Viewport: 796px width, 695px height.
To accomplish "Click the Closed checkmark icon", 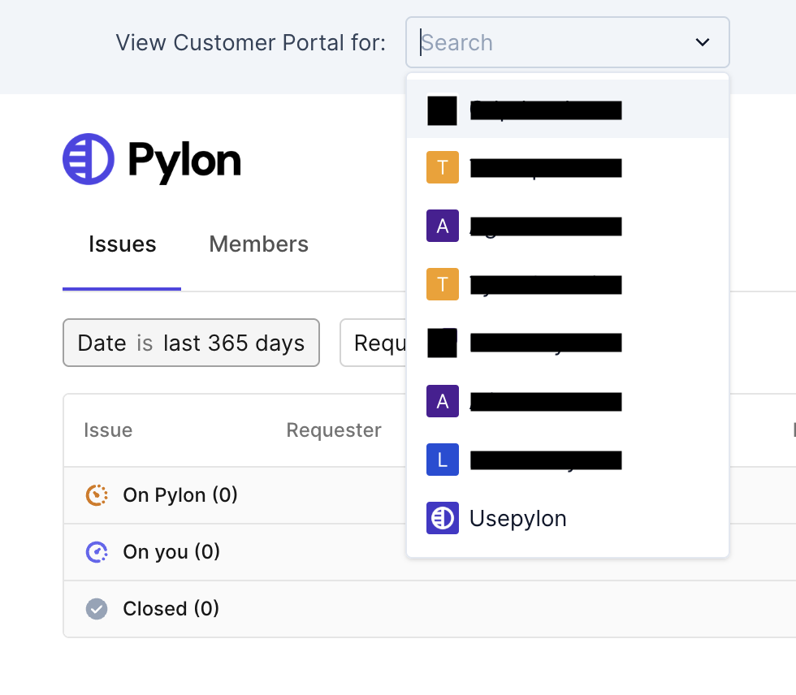I will (97, 609).
